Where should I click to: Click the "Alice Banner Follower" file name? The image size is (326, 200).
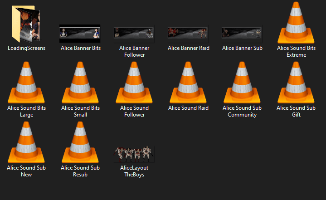coord(134,51)
